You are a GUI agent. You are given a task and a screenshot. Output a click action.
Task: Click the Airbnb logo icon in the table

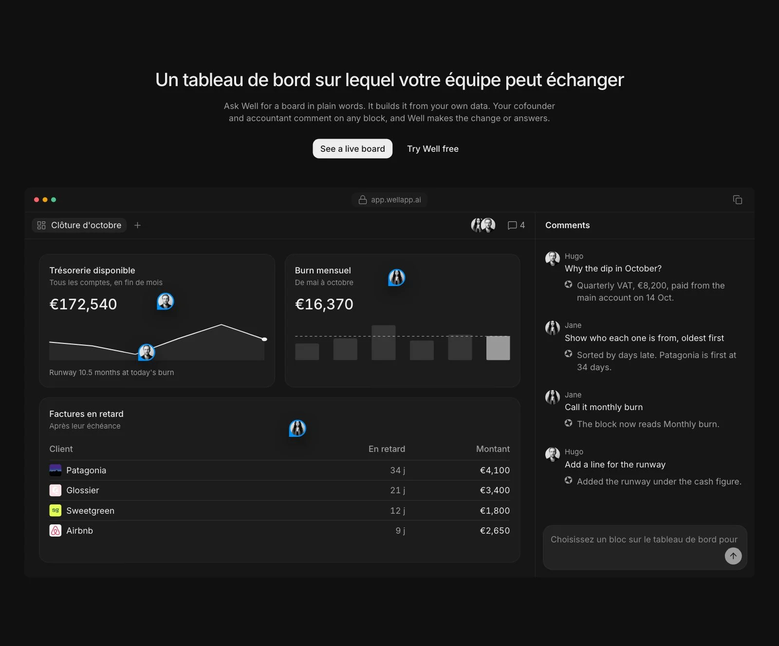(x=56, y=531)
